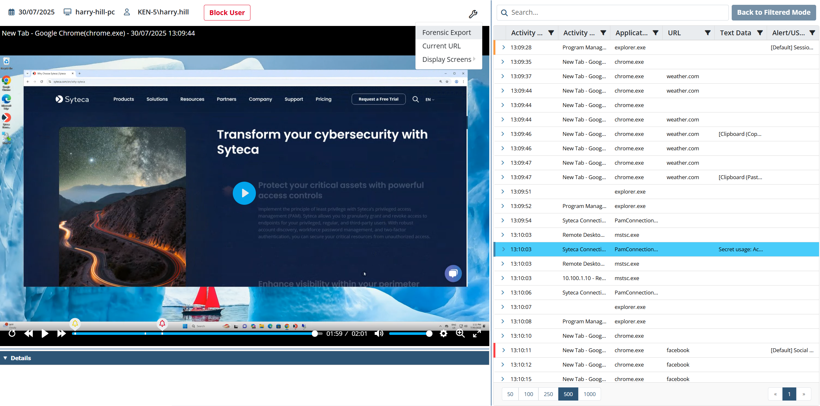Click the red alert bell marker on timeline

pos(162,324)
